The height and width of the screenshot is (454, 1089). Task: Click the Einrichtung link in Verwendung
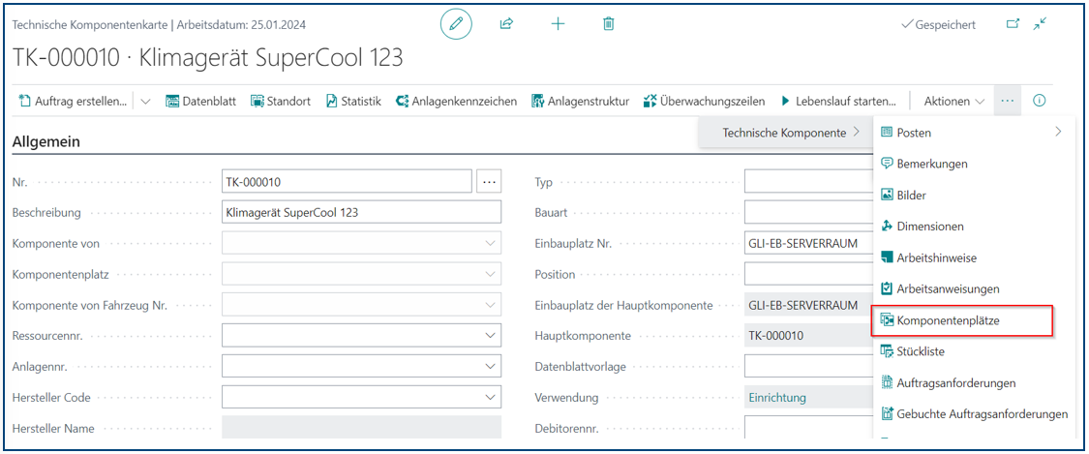777,398
